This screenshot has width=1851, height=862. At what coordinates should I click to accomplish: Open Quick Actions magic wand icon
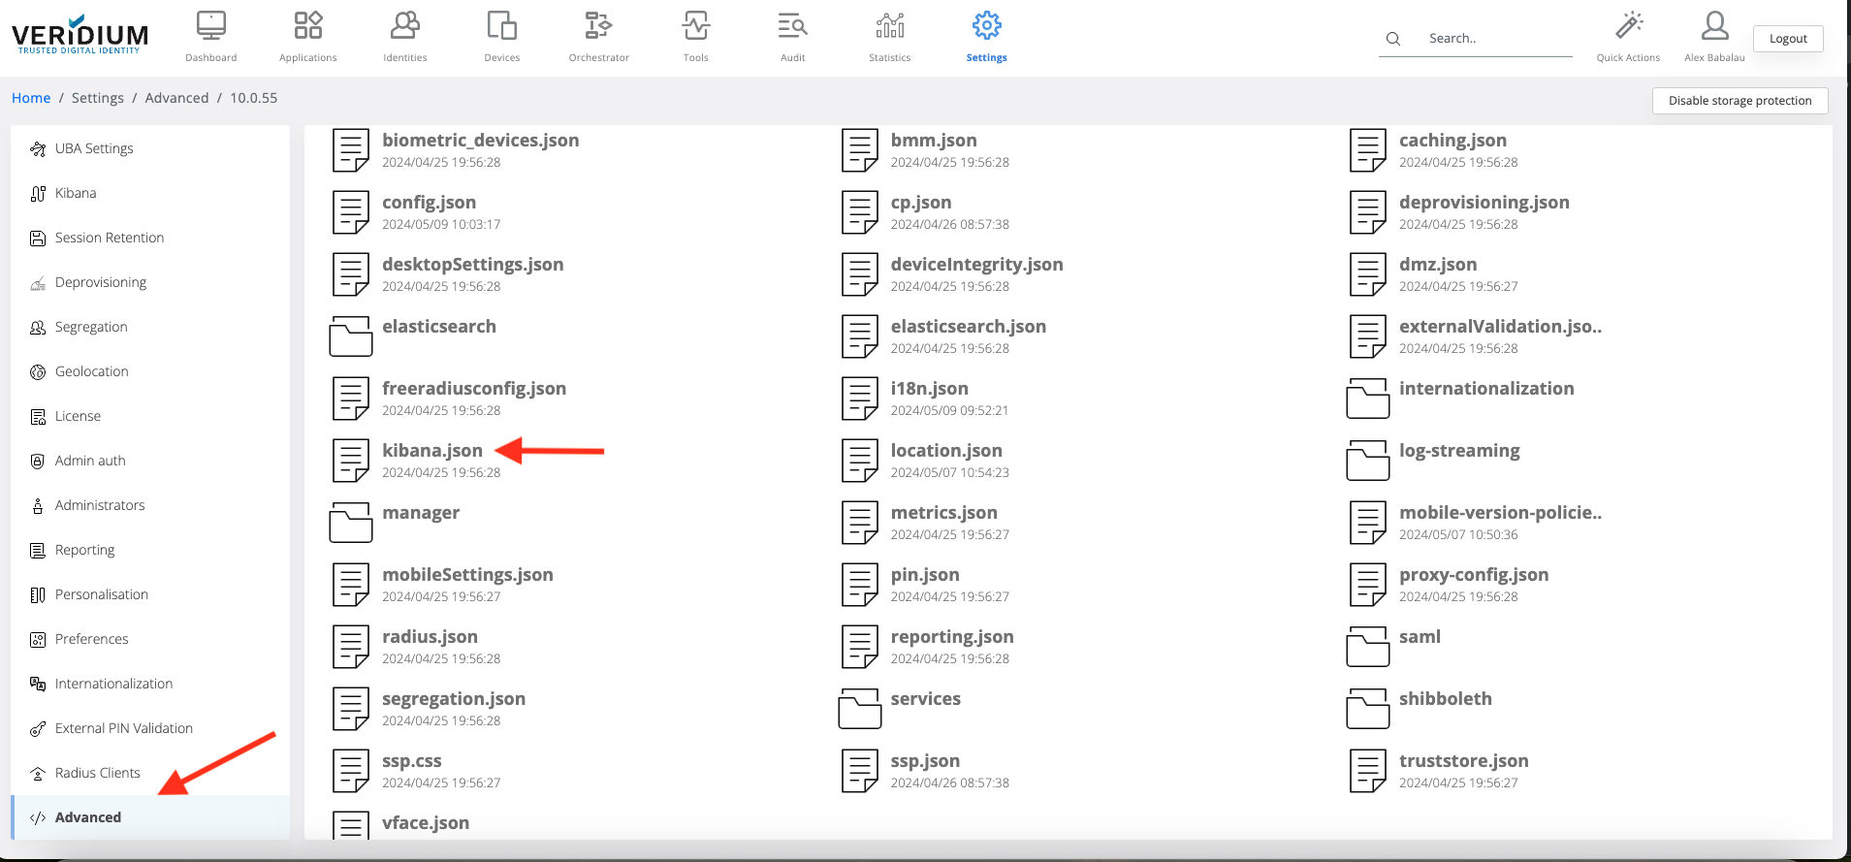point(1628,26)
